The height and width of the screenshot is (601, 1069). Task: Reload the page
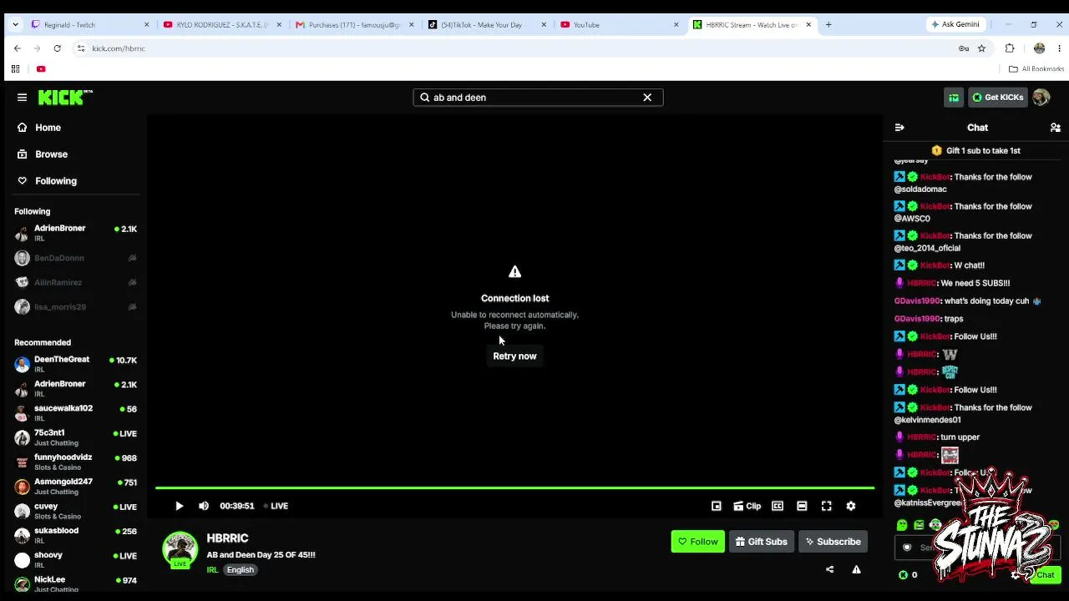[x=57, y=48]
